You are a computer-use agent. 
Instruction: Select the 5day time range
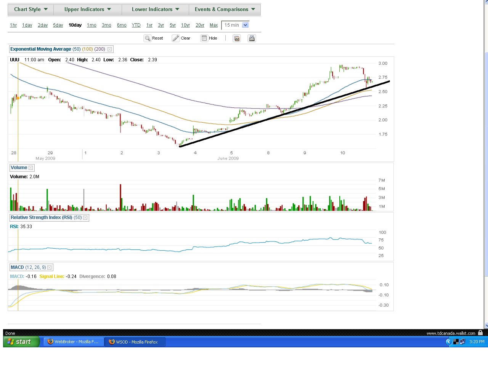coord(58,25)
